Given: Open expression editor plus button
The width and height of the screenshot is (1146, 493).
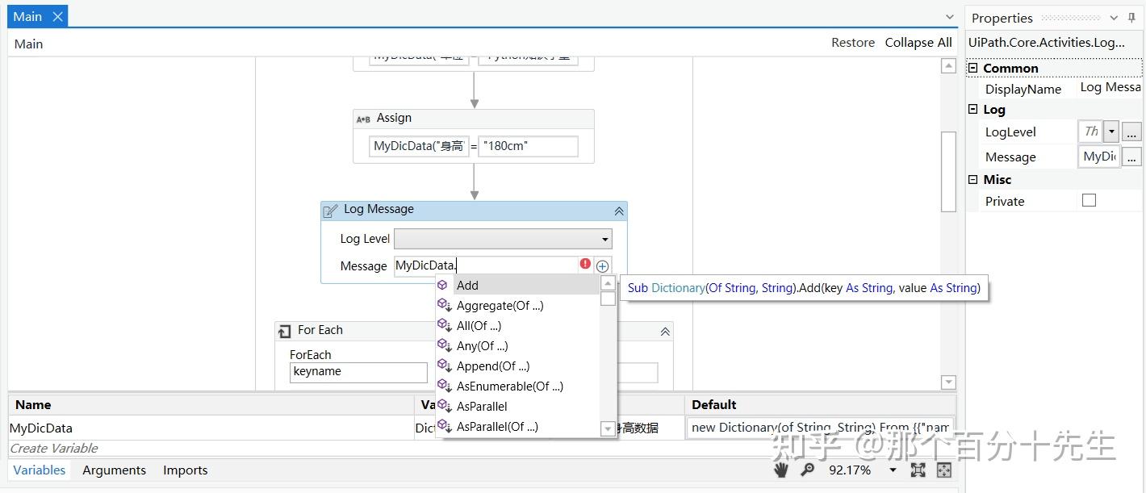Looking at the screenshot, I should pos(602,265).
